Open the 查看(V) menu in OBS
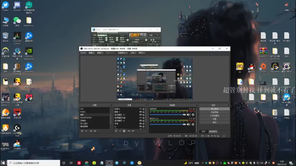Viewport: 296px width, 166px height. tap(100, 53)
